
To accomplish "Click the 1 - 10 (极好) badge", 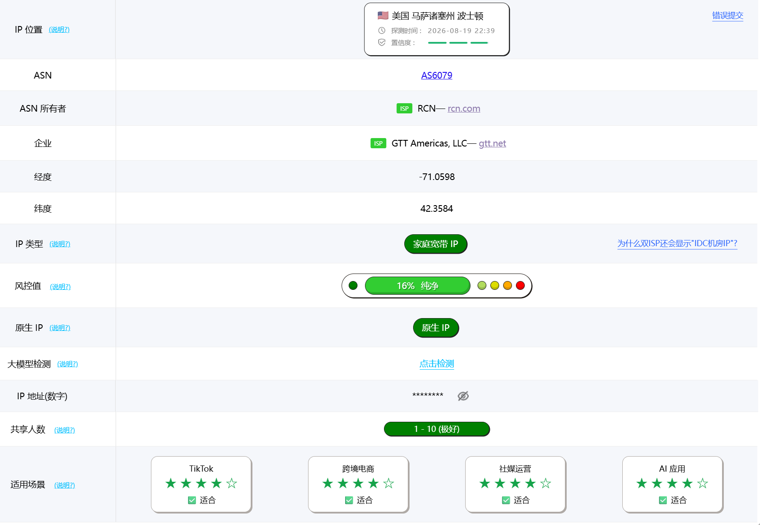I will (x=437, y=429).
